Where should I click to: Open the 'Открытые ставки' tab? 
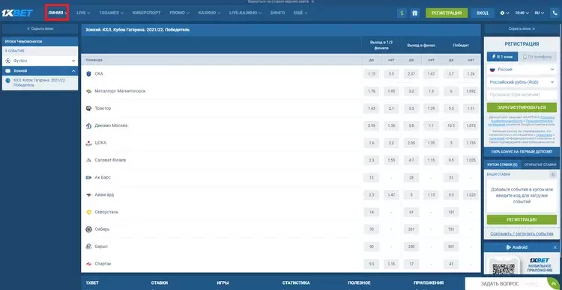(x=540, y=164)
